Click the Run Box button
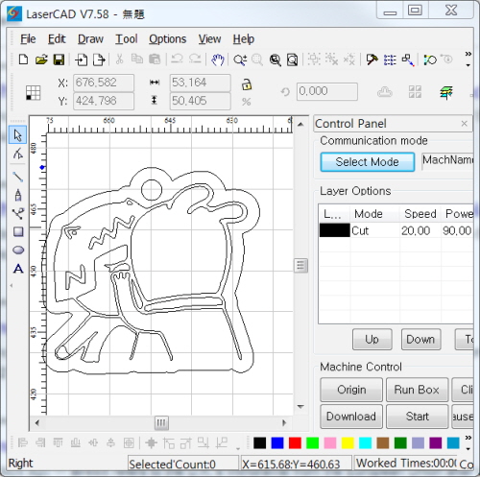 417,390
